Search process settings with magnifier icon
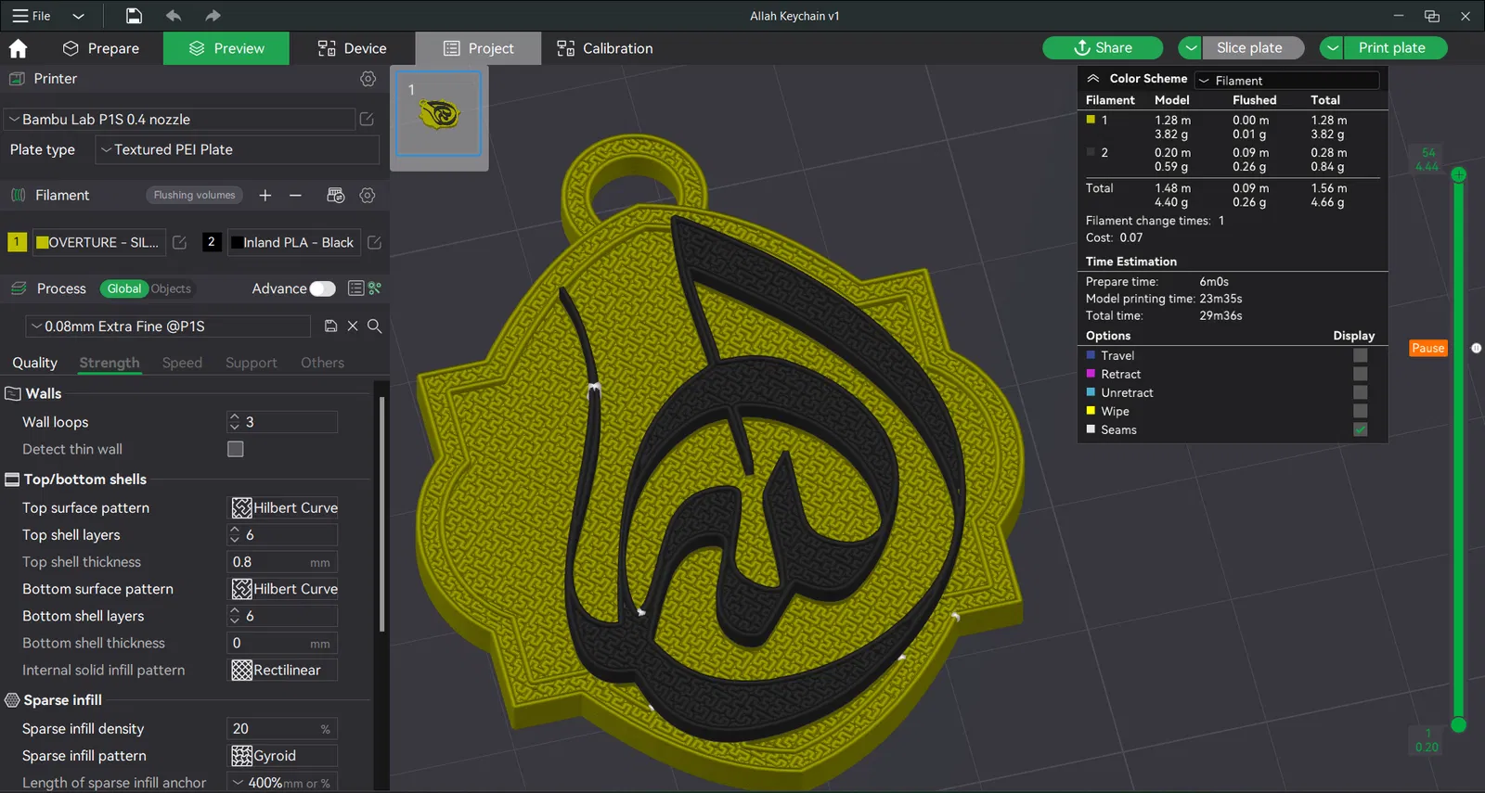1485x793 pixels. pyautogui.click(x=375, y=326)
